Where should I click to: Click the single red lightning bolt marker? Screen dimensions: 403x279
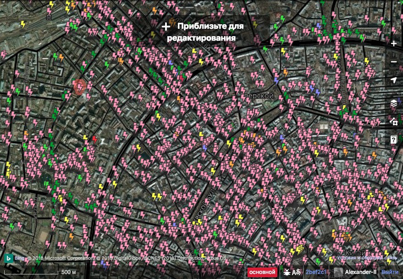(x=94, y=139)
